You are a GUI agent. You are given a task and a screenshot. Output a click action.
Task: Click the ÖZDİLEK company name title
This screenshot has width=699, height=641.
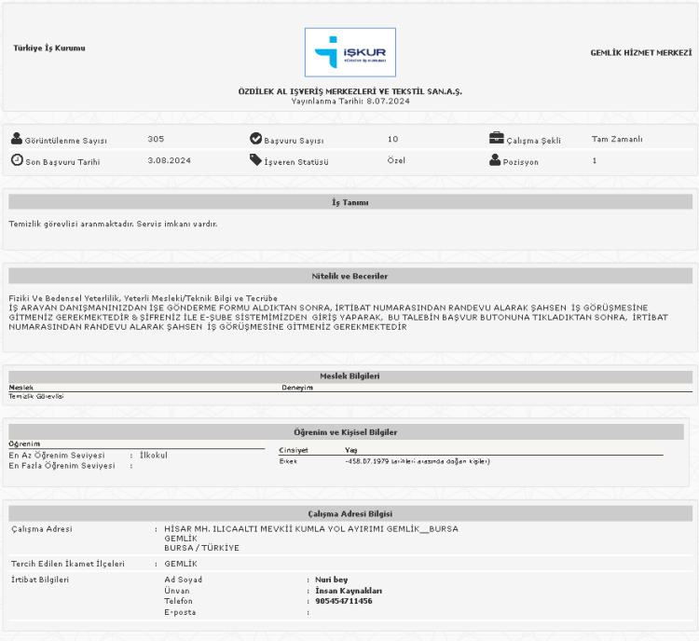349,91
